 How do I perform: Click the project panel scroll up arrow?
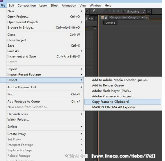point(95,29)
